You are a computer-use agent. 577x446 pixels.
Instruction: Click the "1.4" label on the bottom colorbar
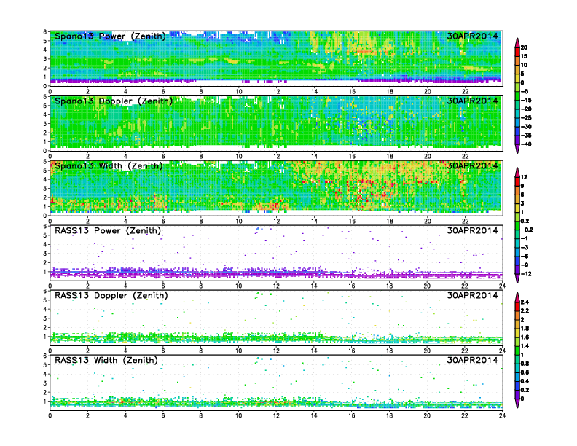525,346
